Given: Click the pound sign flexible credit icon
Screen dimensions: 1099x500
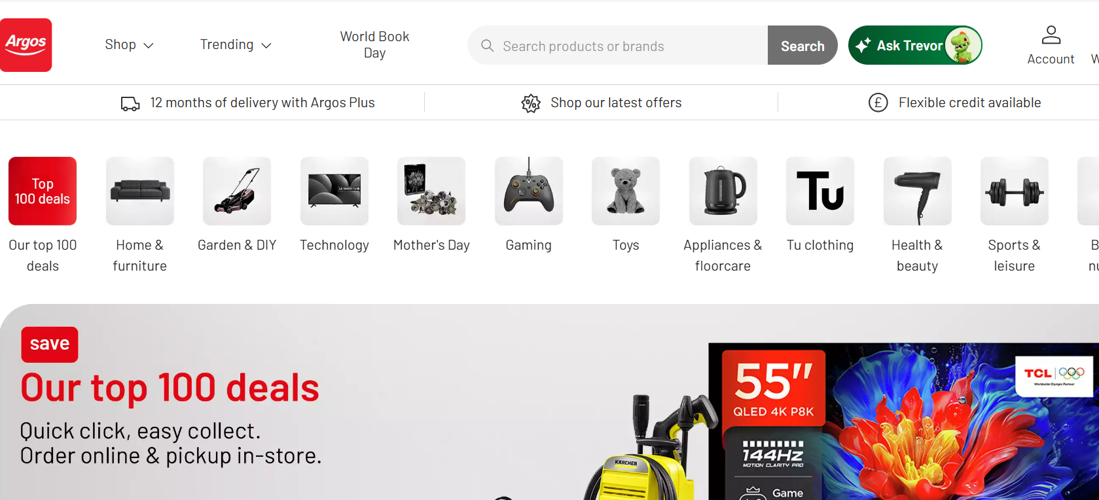Looking at the screenshot, I should click(x=878, y=103).
